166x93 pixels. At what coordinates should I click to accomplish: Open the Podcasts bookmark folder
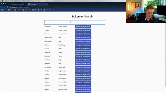point(18,10)
